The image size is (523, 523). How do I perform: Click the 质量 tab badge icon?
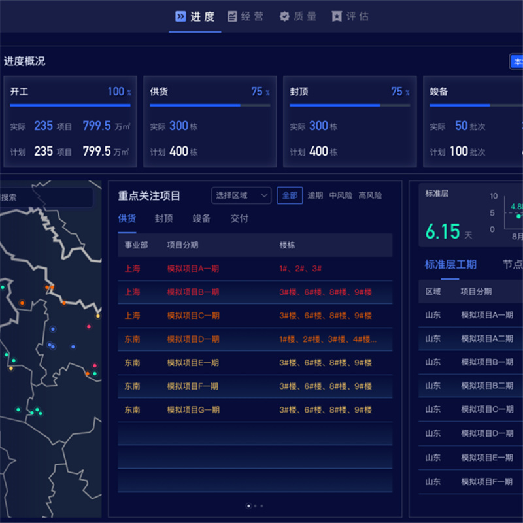284,16
